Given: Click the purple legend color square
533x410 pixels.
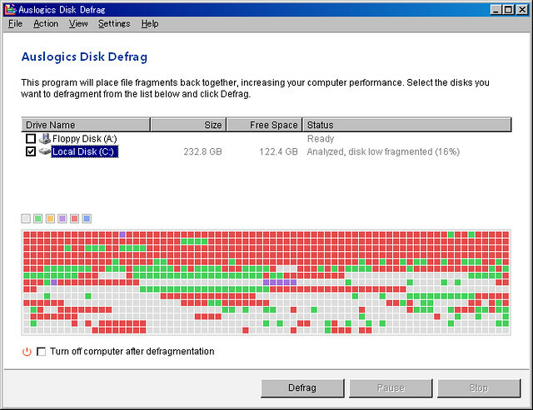Looking at the screenshot, I should 62,219.
